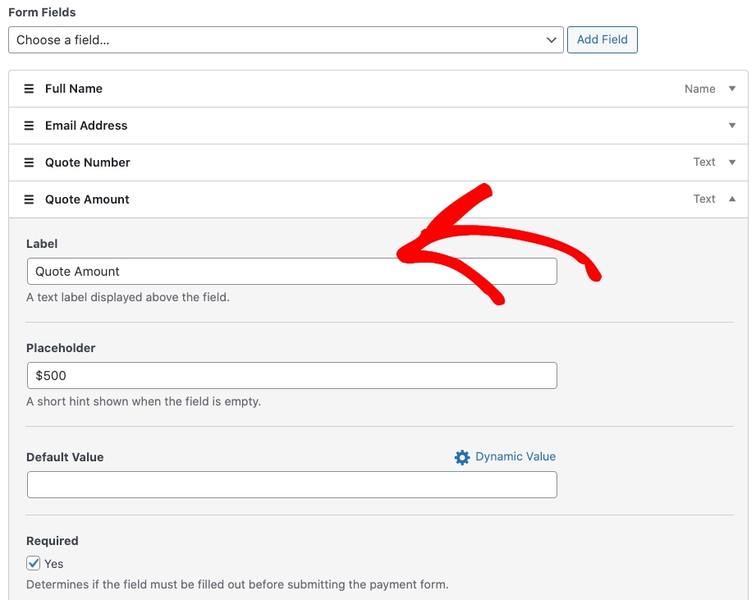This screenshot has width=756, height=600.
Task: Focus the Placeholder text box
Action: pyautogui.click(x=291, y=375)
